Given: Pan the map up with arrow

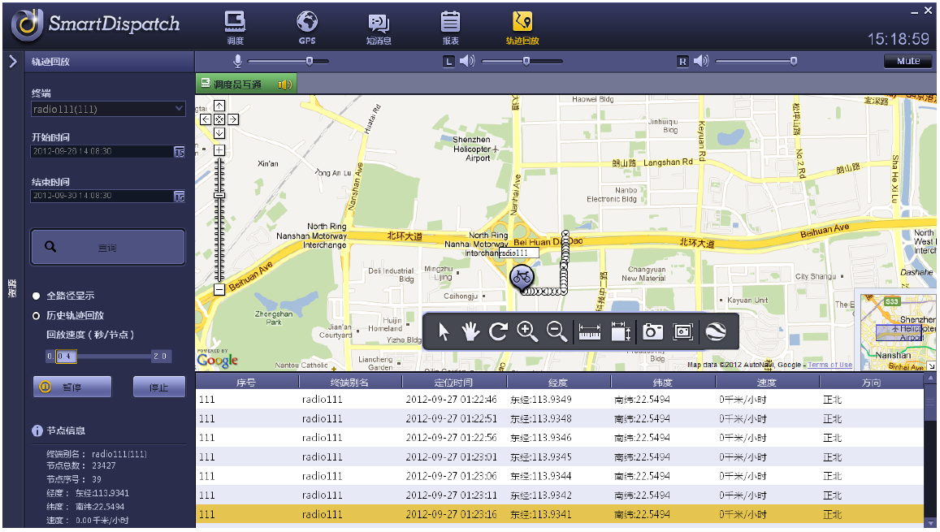Looking at the screenshot, I should [x=219, y=106].
